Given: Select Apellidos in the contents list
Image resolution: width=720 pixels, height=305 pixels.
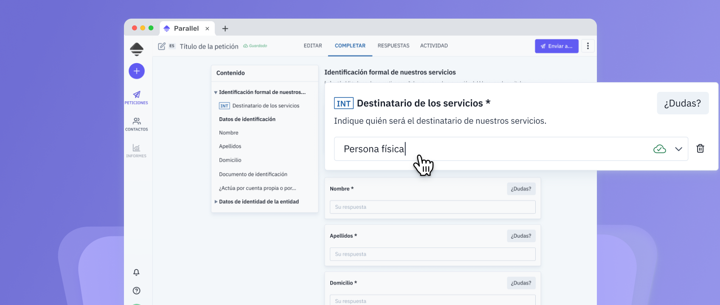Looking at the screenshot, I should (x=230, y=146).
